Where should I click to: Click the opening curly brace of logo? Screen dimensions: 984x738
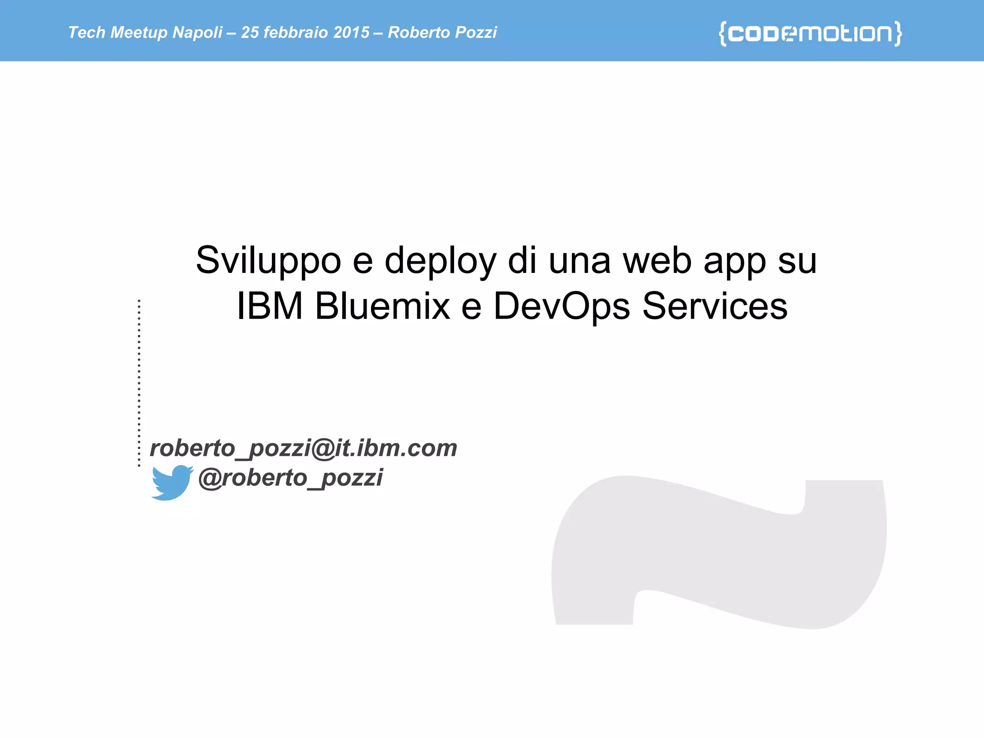(723, 33)
